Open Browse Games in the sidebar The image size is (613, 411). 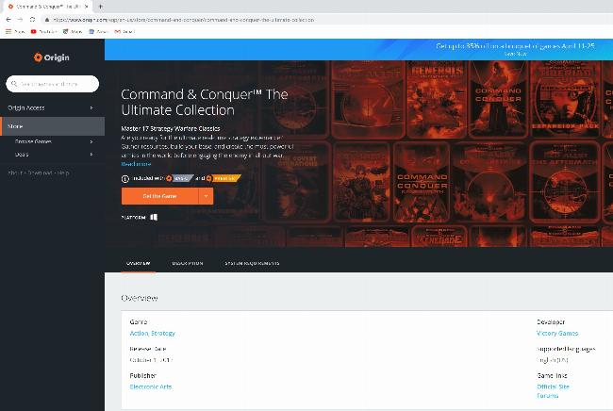pyautogui.click(x=33, y=141)
